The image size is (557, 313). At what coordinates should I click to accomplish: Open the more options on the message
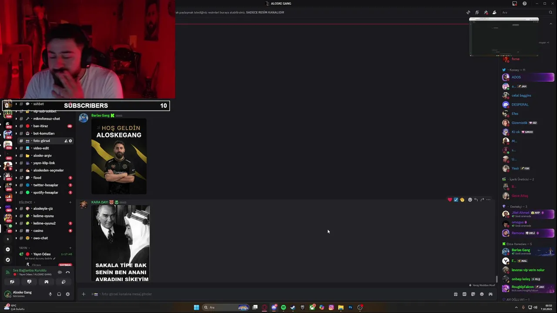(488, 200)
